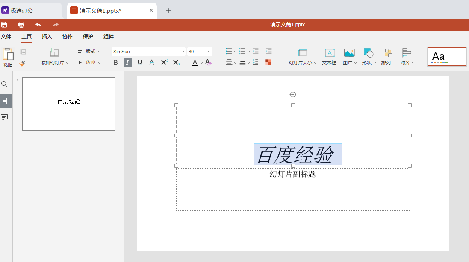This screenshot has width=469, height=262.
Task: Click the paste clipboard icon
Action: click(8, 54)
